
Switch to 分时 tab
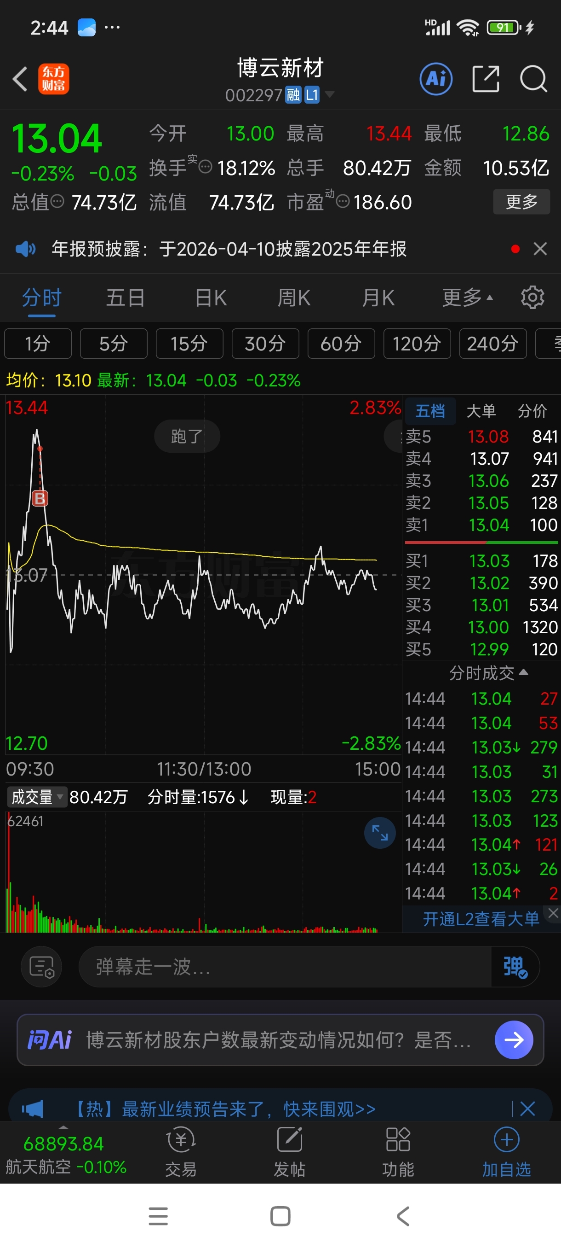[x=42, y=297]
